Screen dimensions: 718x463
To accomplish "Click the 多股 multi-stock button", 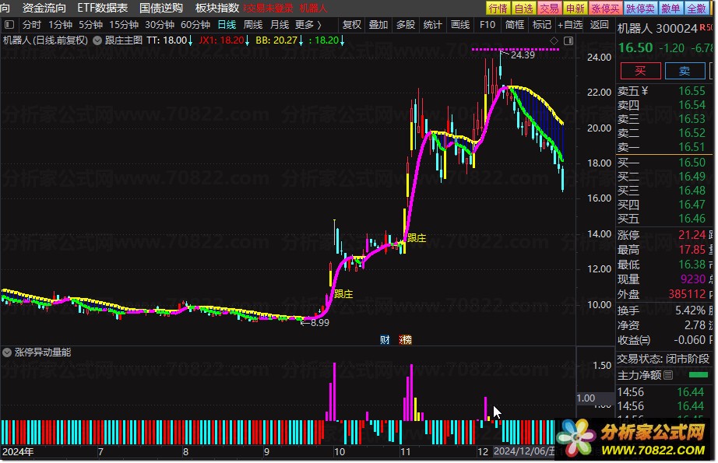I will [x=405, y=25].
